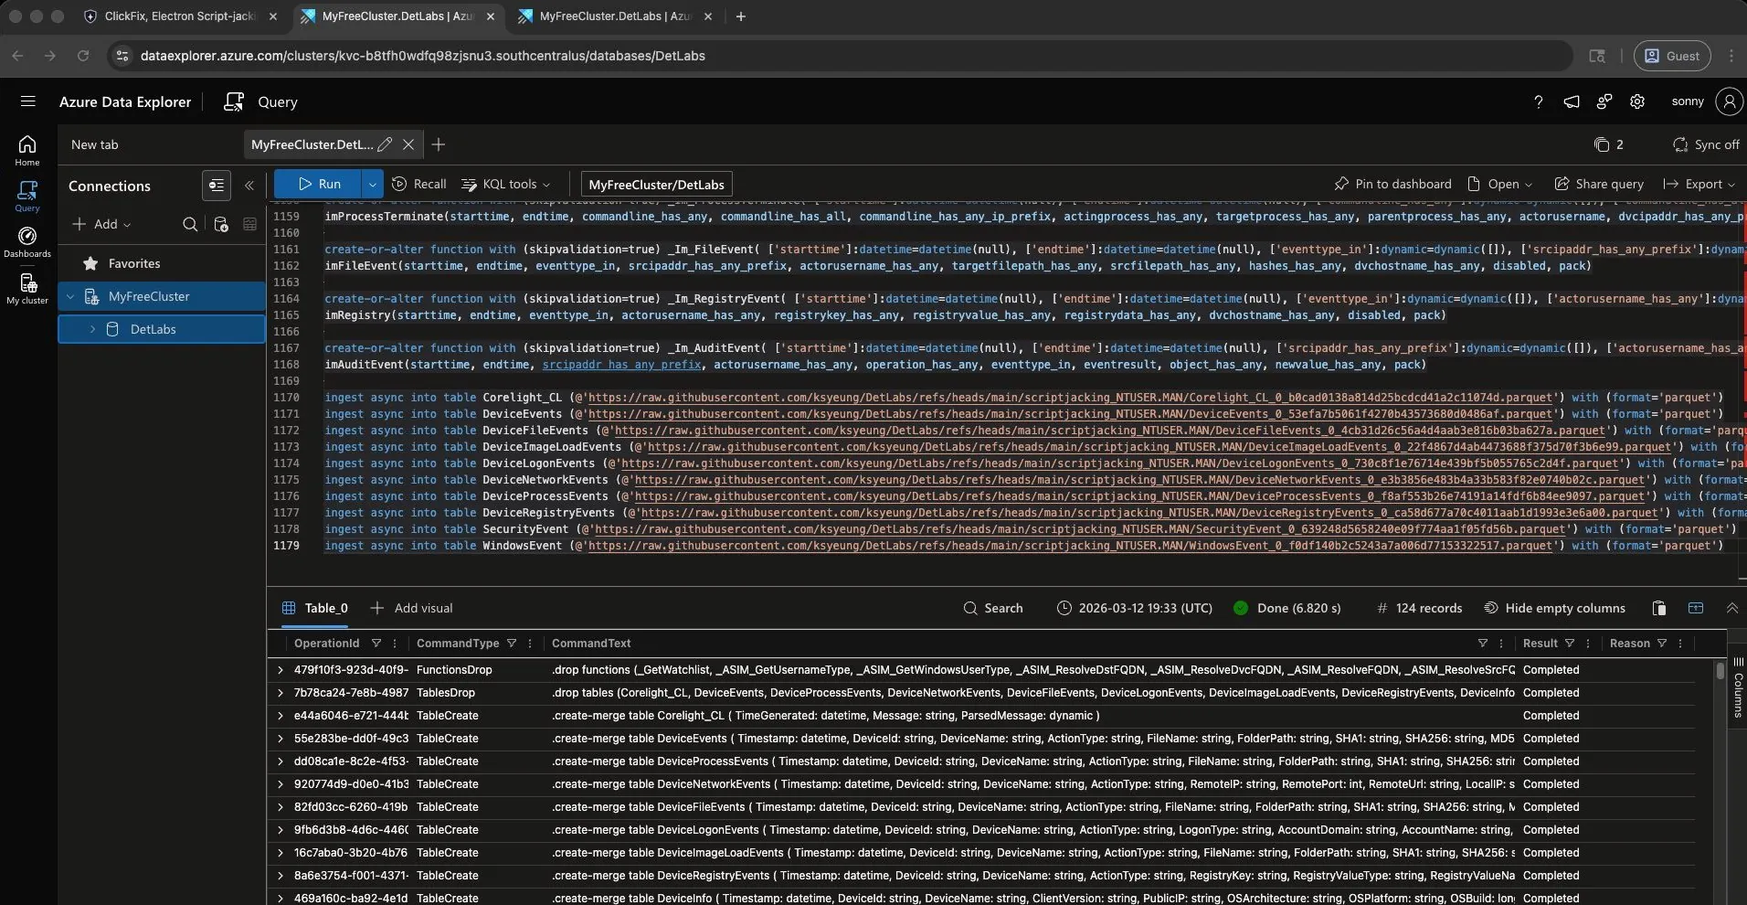Open the Guest profile button in browser

[x=1671, y=56]
